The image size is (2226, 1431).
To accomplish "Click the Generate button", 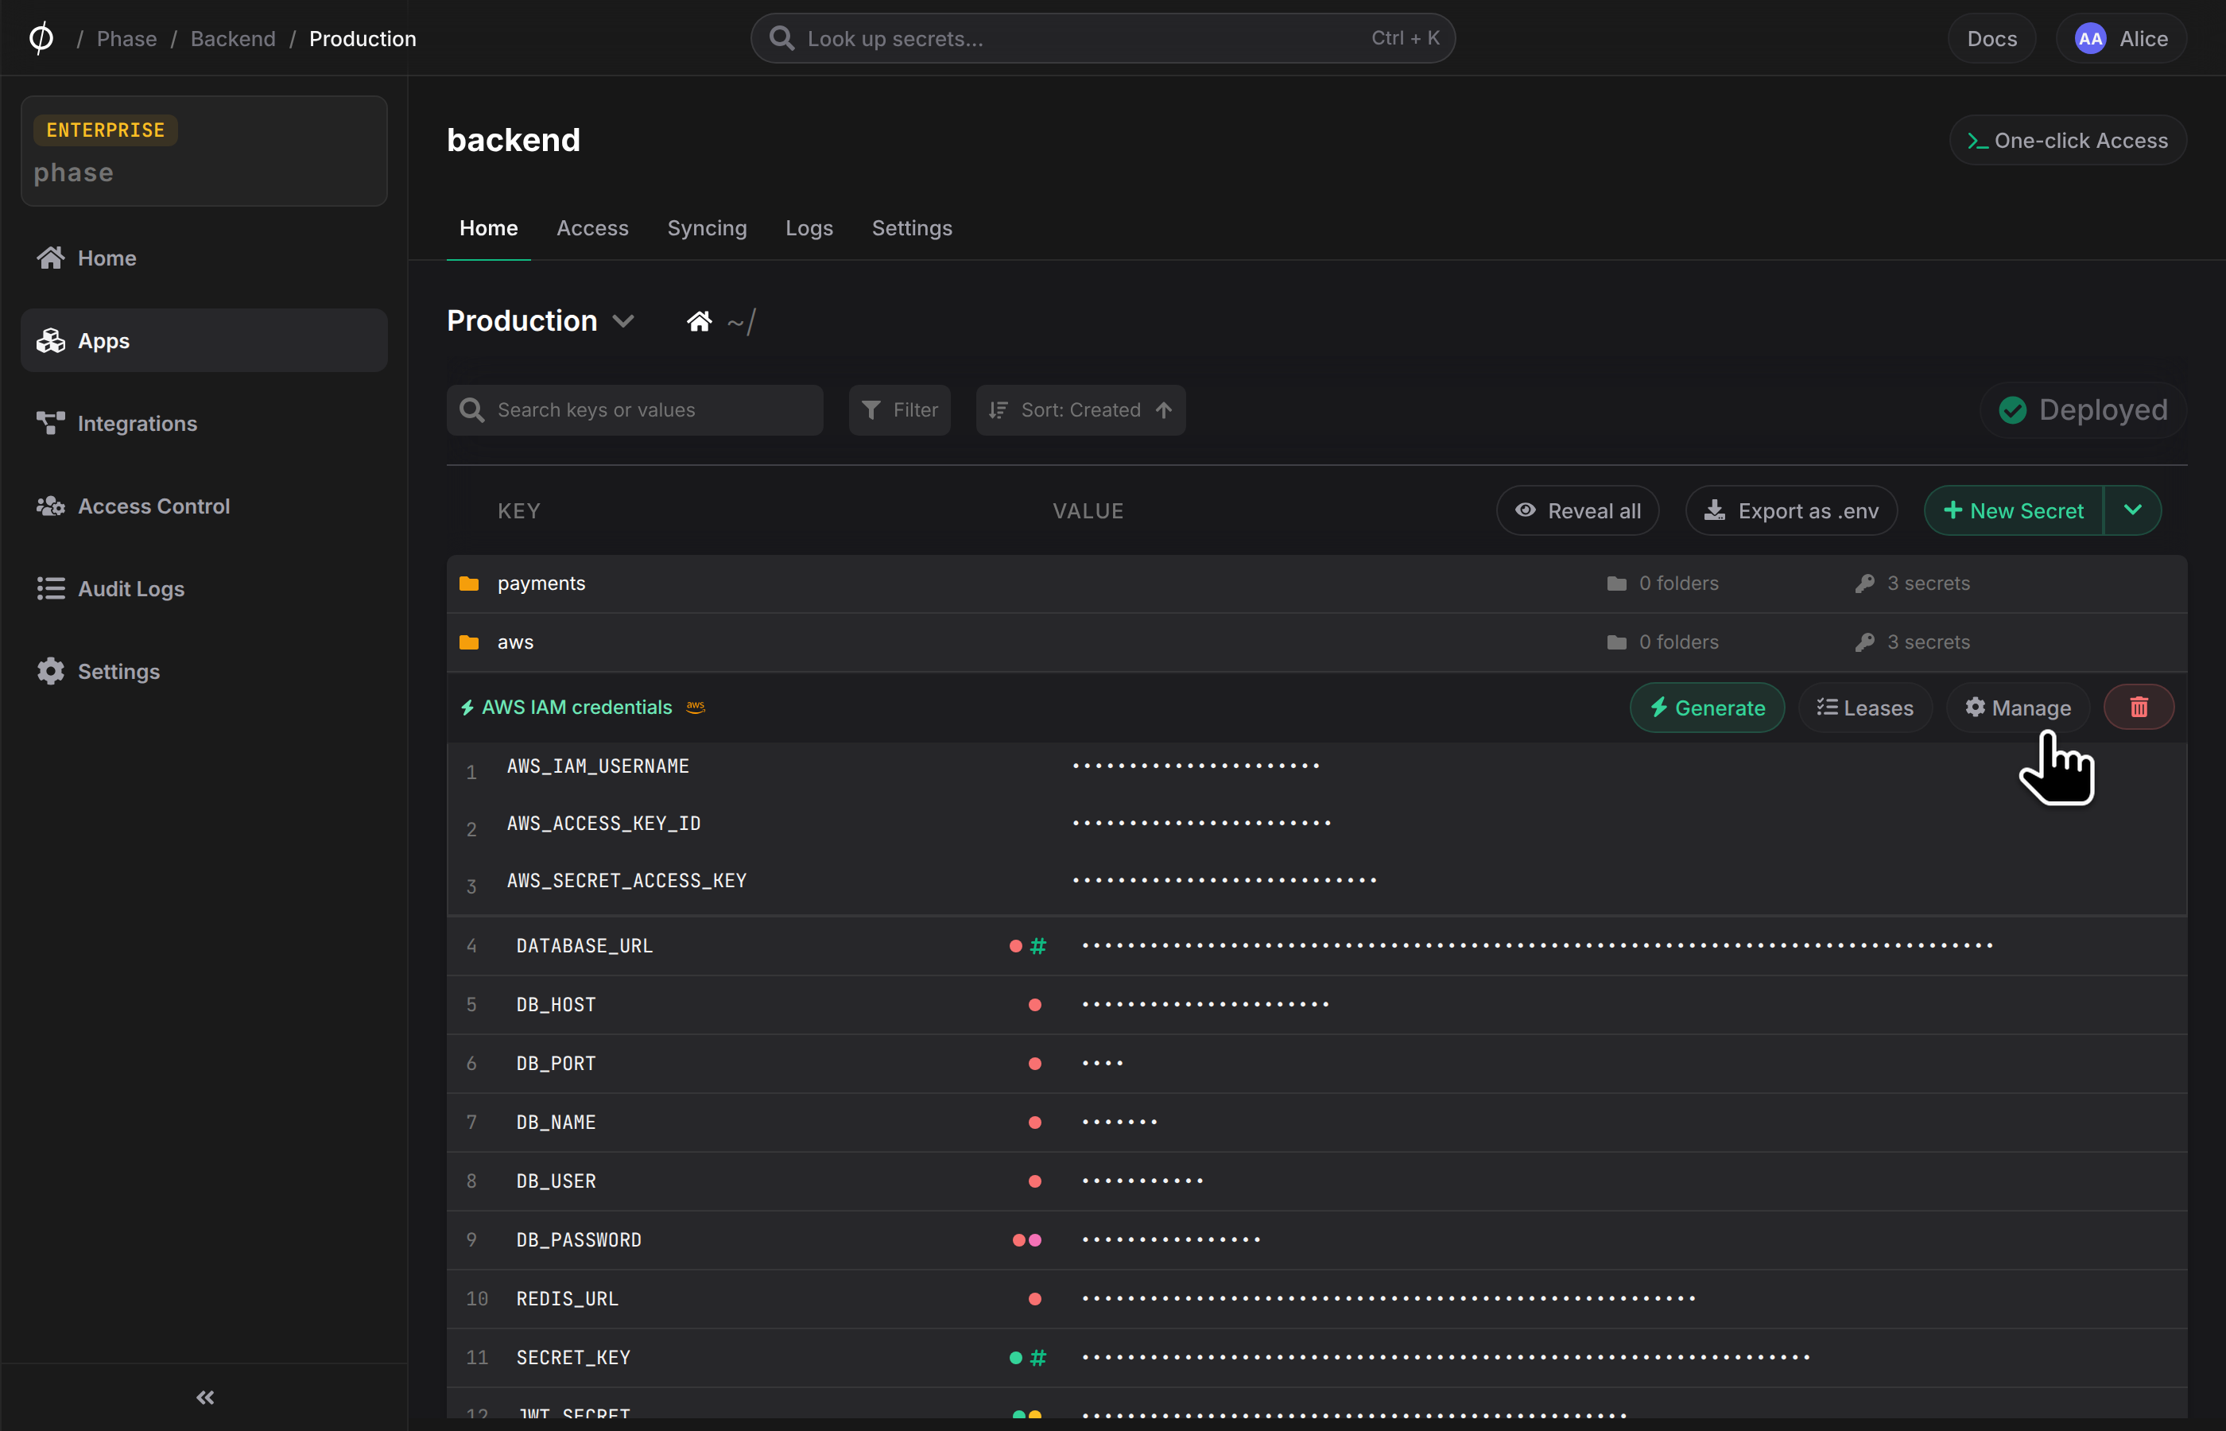I will [x=1707, y=707].
